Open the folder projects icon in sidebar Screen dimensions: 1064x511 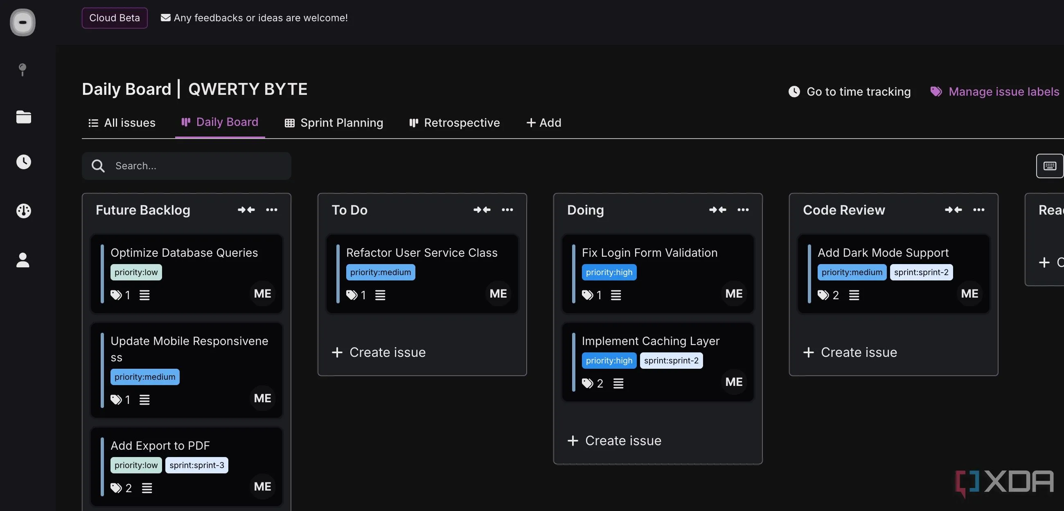tap(24, 117)
